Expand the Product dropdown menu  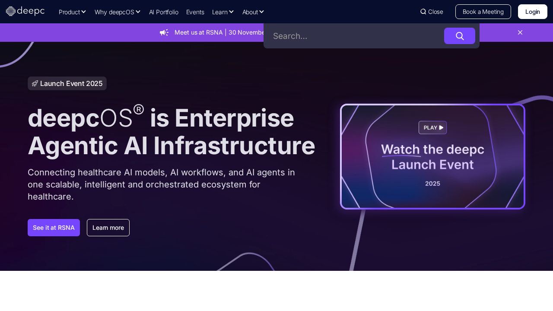click(x=72, y=12)
